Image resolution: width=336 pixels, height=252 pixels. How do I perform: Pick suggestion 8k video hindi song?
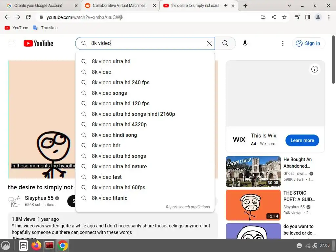[x=145, y=135]
